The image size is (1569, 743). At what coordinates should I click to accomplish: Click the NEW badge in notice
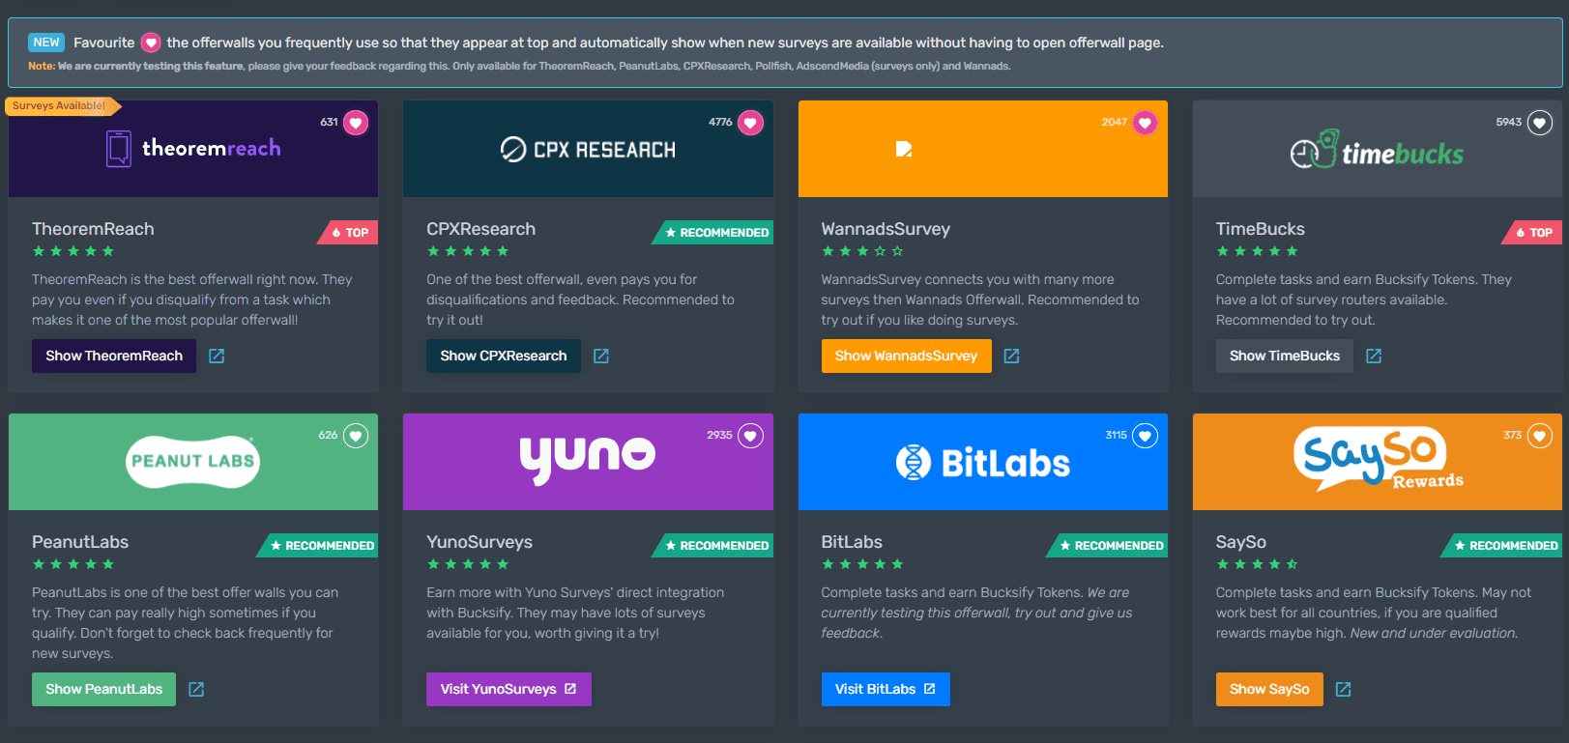pyautogui.click(x=46, y=43)
